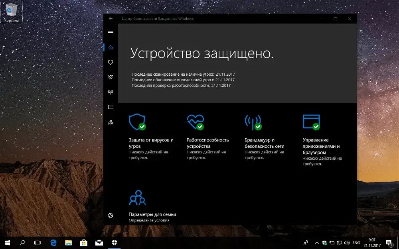Image resolution: width=399 pixels, height=249 pixels.
Task: Click "Последнее сканирование на наличие угроз" line
Action: coord(183,74)
